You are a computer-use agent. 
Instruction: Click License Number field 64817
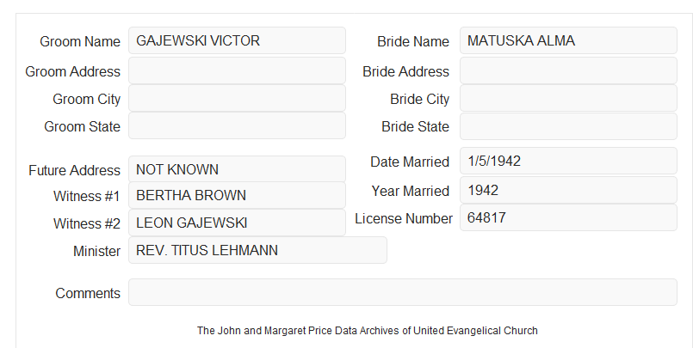tap(568, 217)
